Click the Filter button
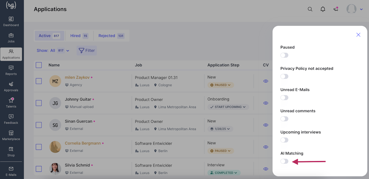 click(x=87, y=50)
